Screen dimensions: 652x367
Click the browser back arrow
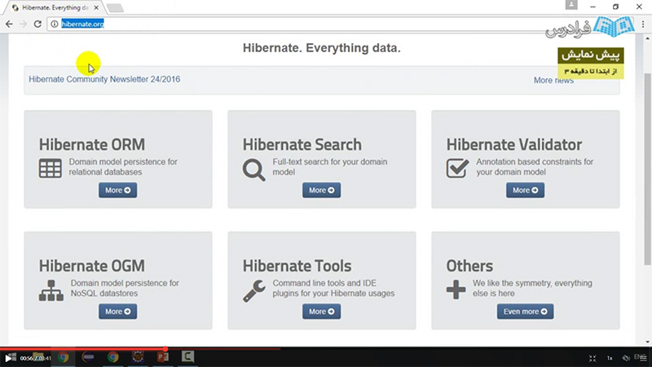(x=9, y=24)
